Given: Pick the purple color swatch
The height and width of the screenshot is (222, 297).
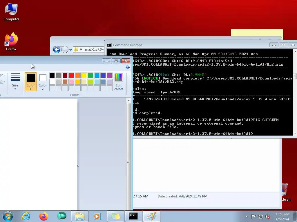Looking at the screenshot, I should point(110,75).
